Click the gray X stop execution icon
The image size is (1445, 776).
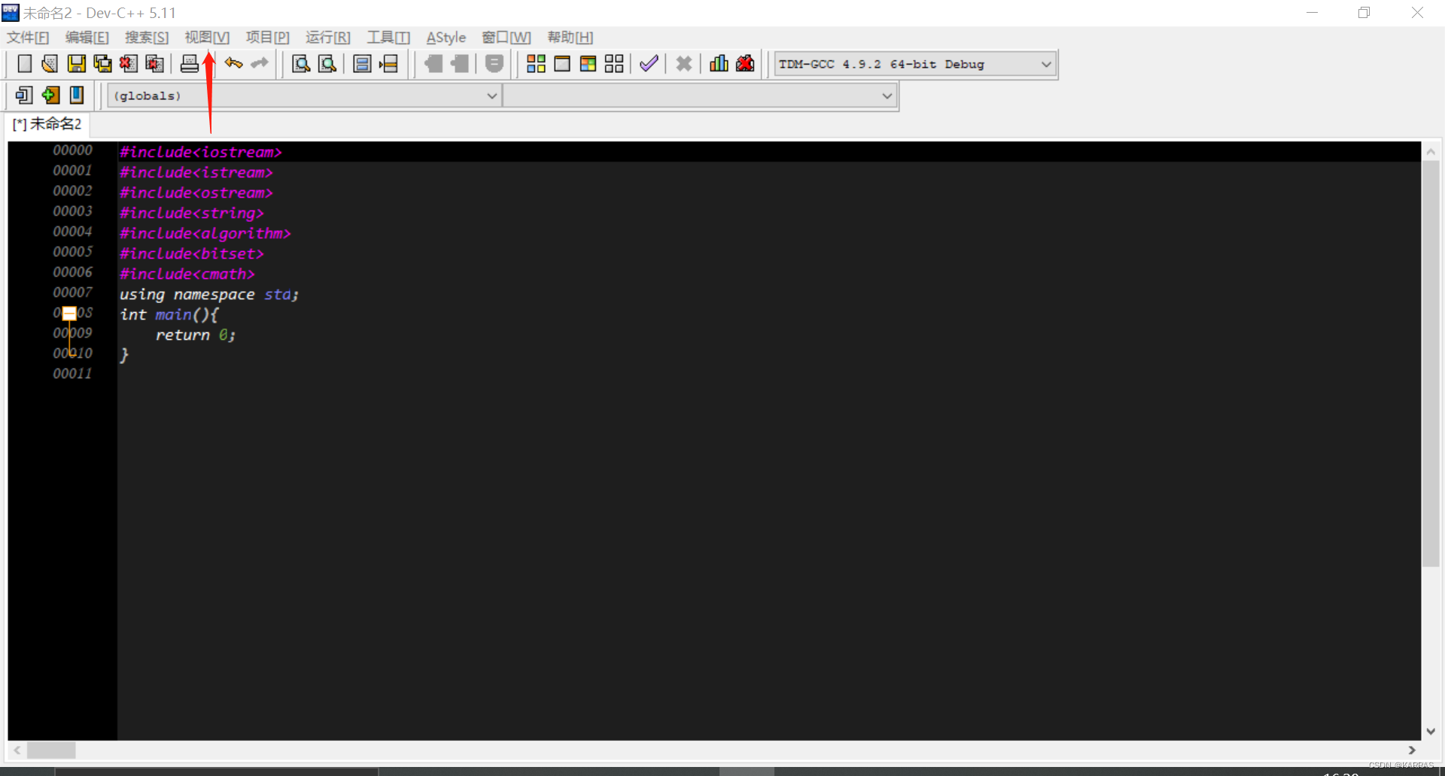coord(684,64)
